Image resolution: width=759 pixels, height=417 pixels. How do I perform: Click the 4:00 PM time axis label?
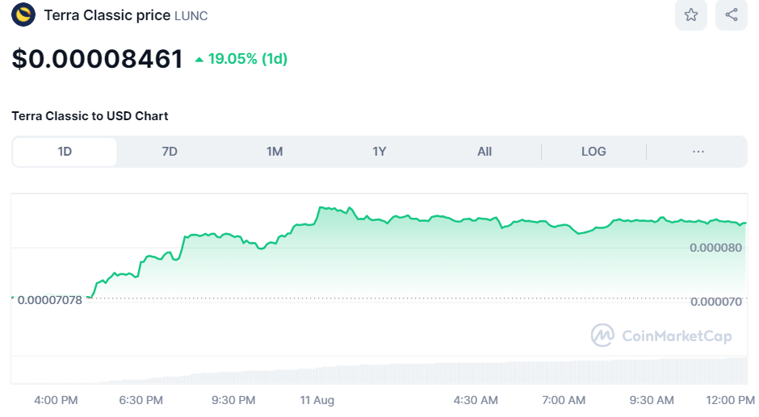(x=56, y=401)
